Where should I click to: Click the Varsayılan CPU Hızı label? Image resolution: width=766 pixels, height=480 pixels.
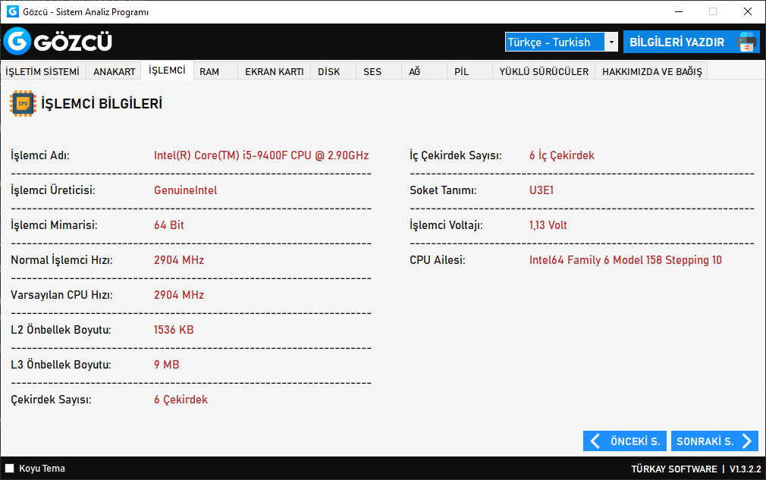tap(61, 295)
